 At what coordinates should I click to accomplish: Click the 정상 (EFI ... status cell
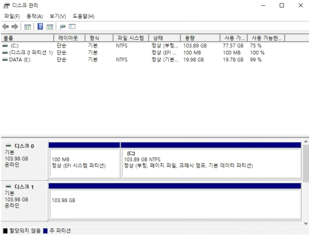164,53
